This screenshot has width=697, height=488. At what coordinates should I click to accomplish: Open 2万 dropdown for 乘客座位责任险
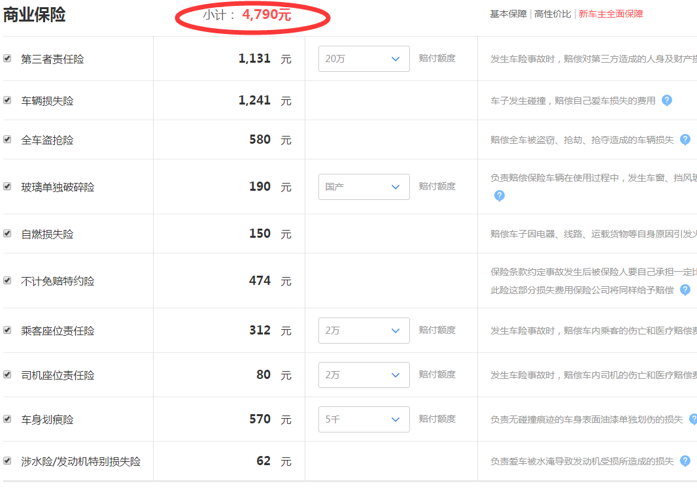click(x=364, y=331)
